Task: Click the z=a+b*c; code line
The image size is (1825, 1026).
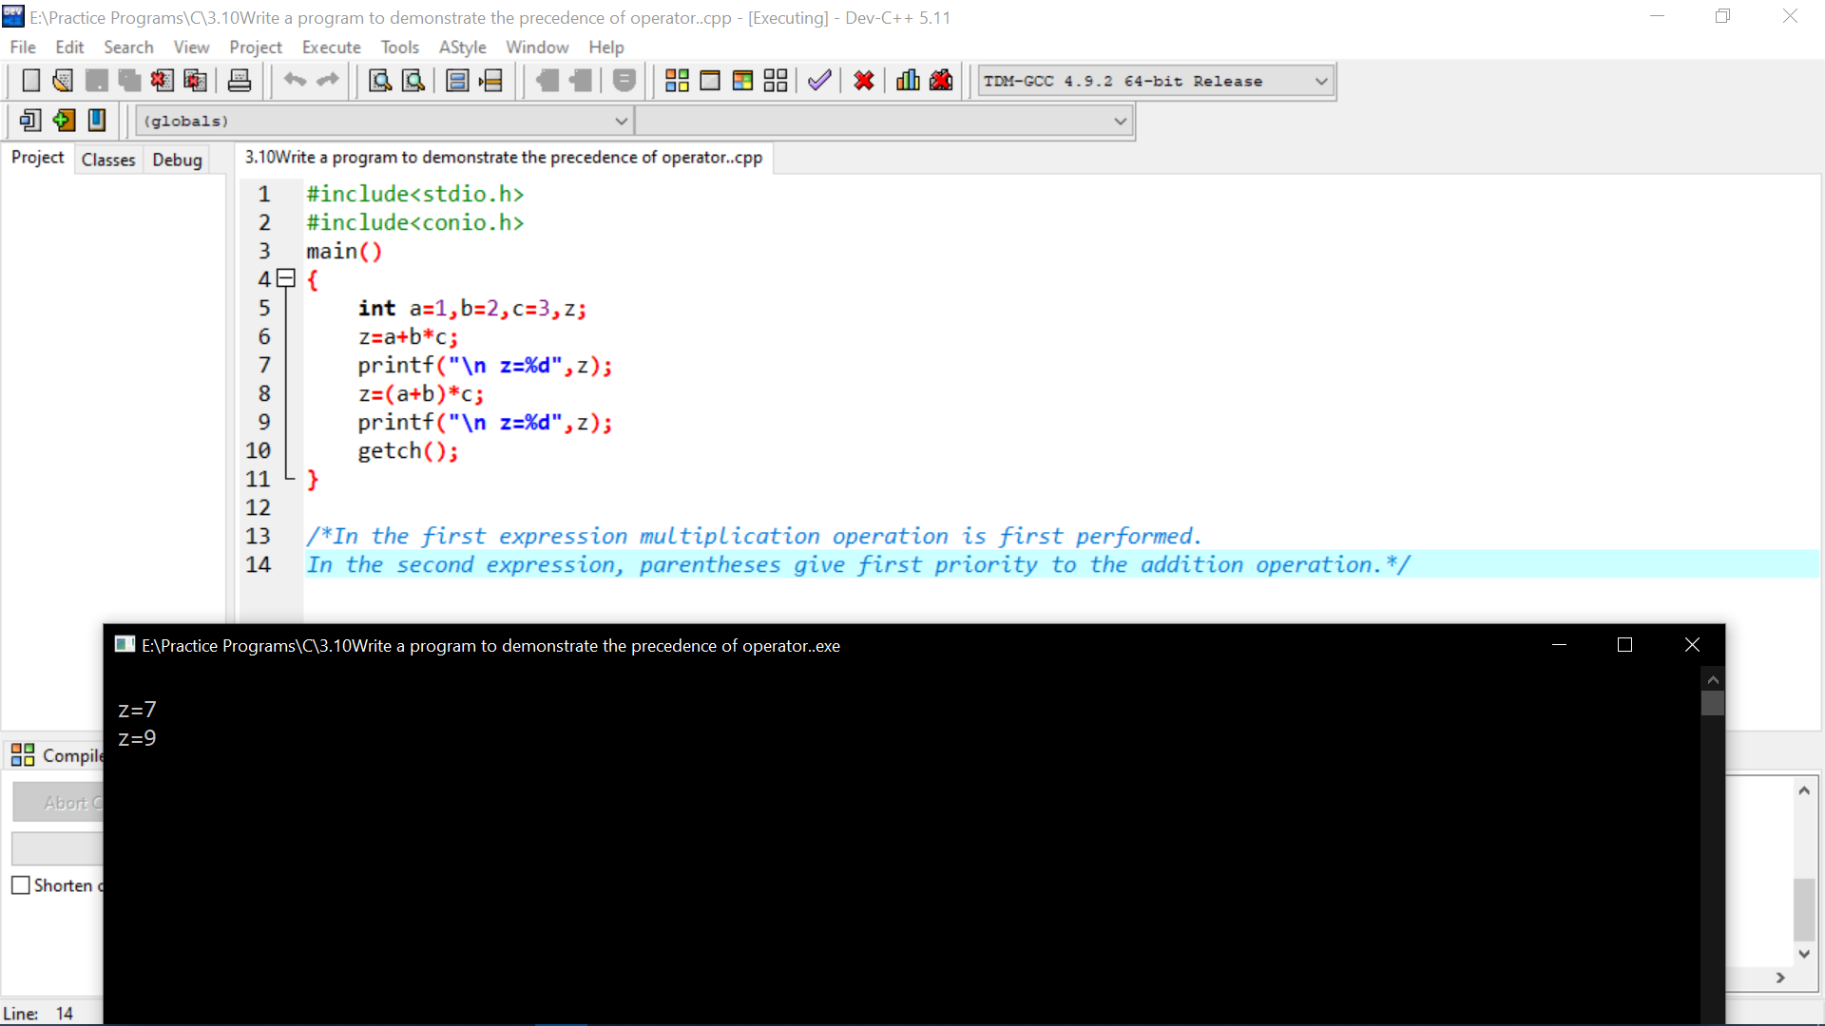Action: tap(408, 337)
